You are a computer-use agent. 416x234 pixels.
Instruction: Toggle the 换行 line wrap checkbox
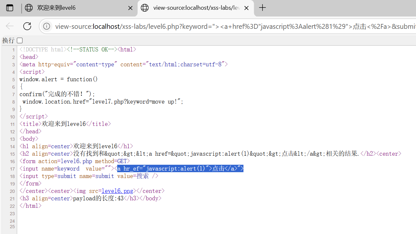(x=20, y=40)
